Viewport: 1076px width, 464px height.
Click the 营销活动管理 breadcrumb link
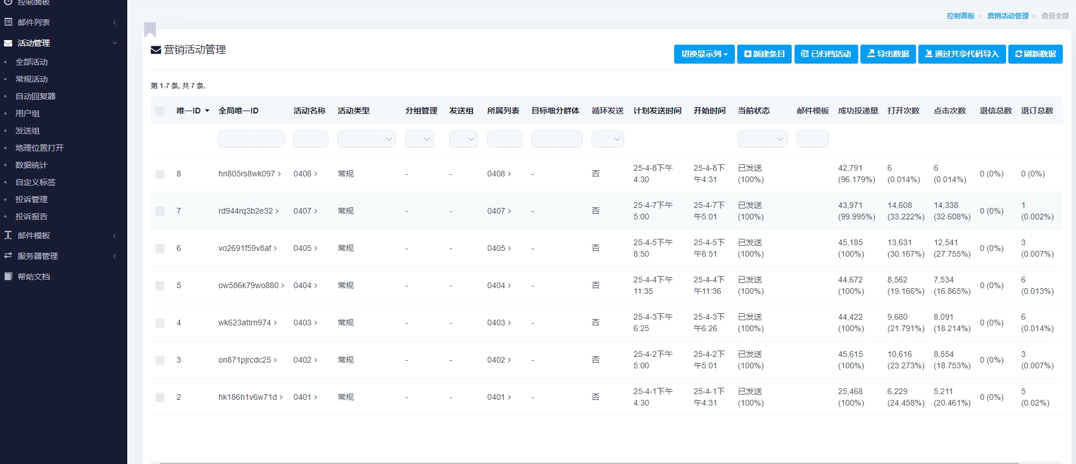[1008, 16]
